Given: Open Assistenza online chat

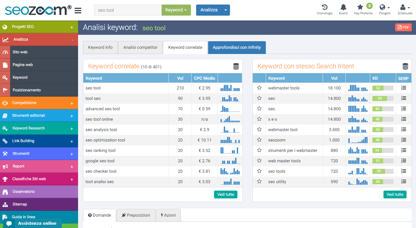Looking at the screenshot, I should [x=36, y=223].
